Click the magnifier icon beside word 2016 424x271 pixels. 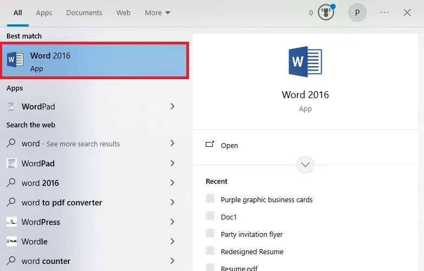[11, 183]
